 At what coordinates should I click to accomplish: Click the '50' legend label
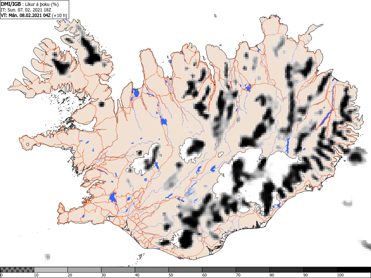pyautogui.click(x=171, y=275)
